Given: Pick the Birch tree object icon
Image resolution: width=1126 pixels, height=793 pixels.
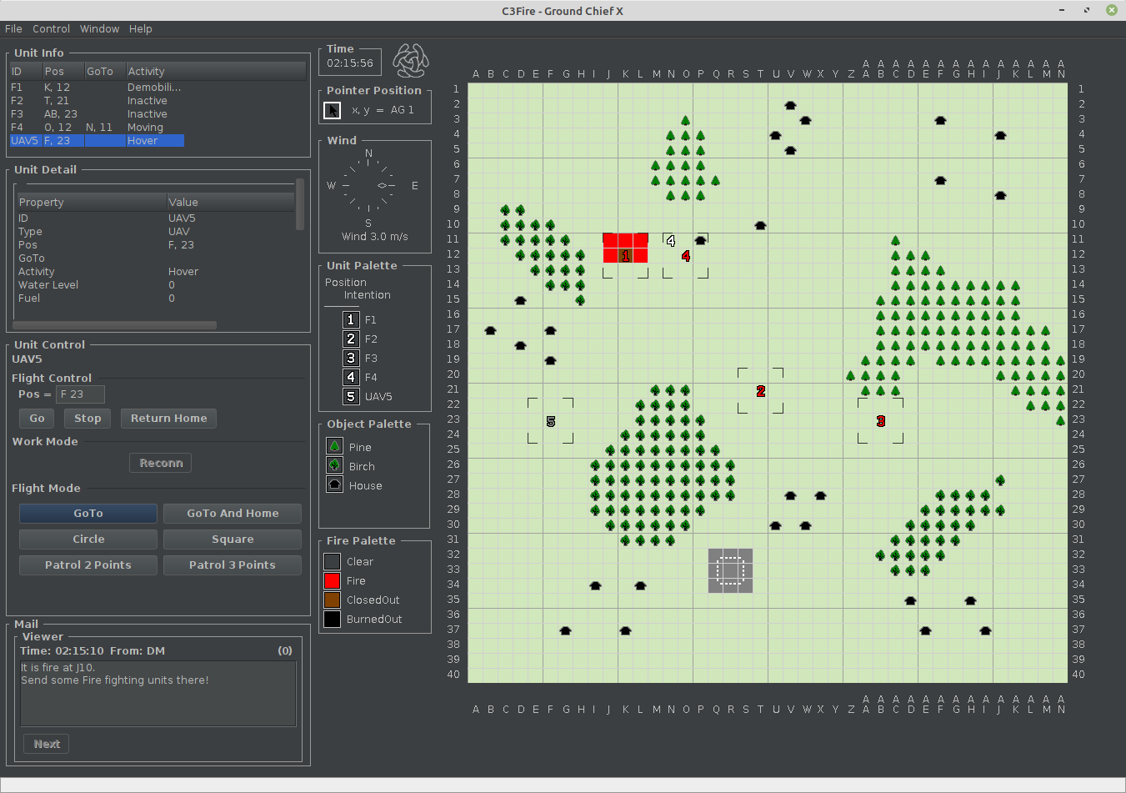Looking at the screenshot, I should point(334,465).
